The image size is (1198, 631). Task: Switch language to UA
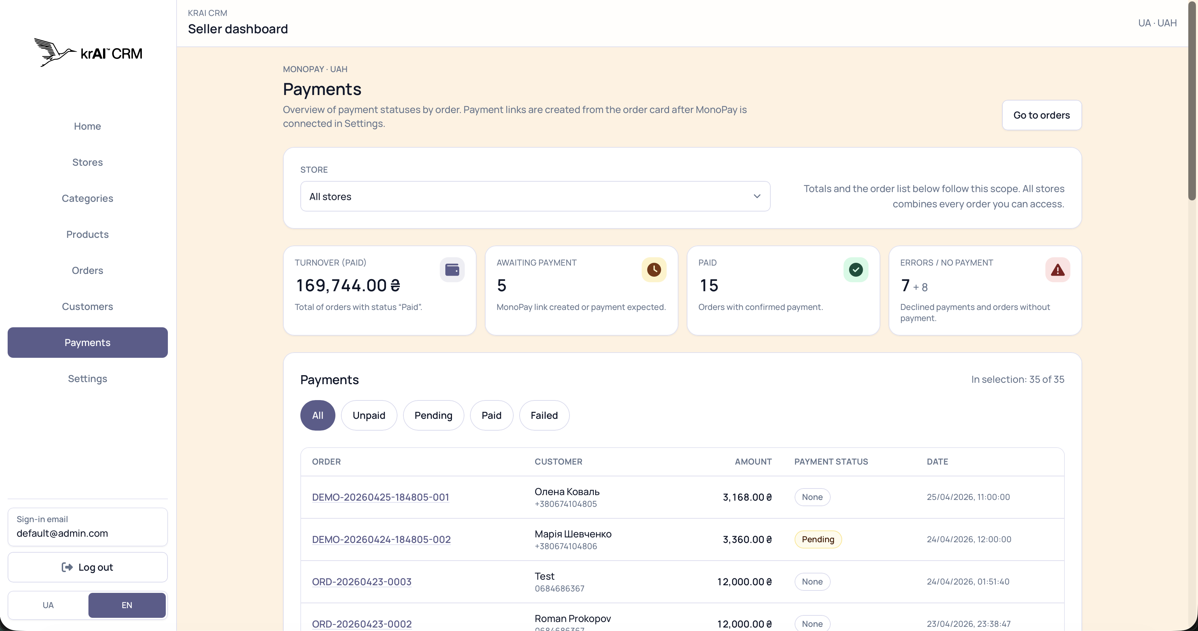click(x=48, y=605)
